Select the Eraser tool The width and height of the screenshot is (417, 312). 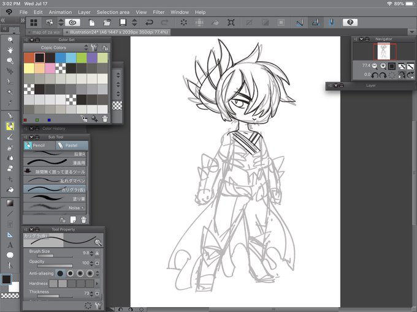coord(10,168)
